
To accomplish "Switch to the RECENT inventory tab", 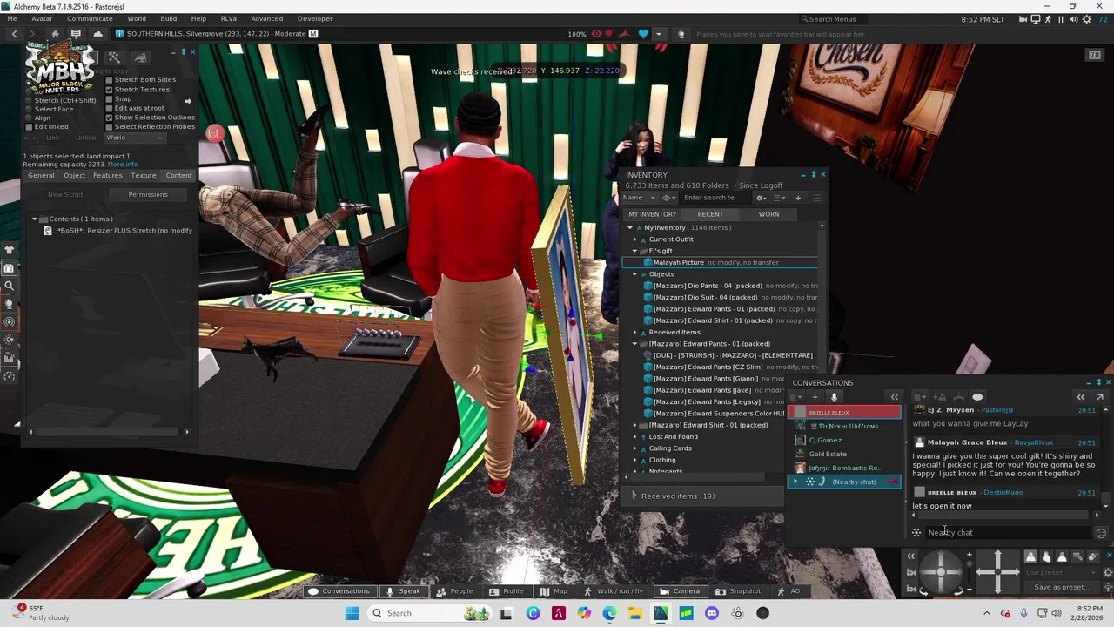I will click(710, 214).
